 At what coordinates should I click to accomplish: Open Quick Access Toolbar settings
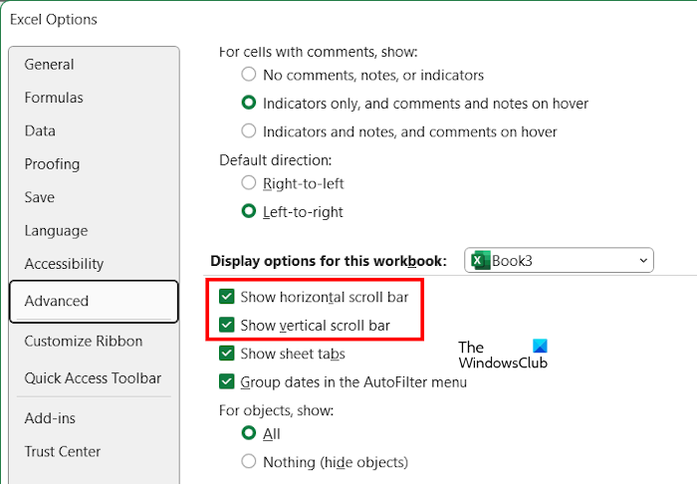pos(93,377)
